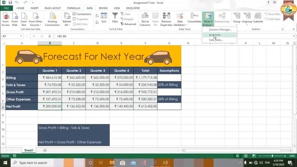Choose Goal Seek from menu
The width and height of the screenshot is (297, 167).
click(220, 35)
